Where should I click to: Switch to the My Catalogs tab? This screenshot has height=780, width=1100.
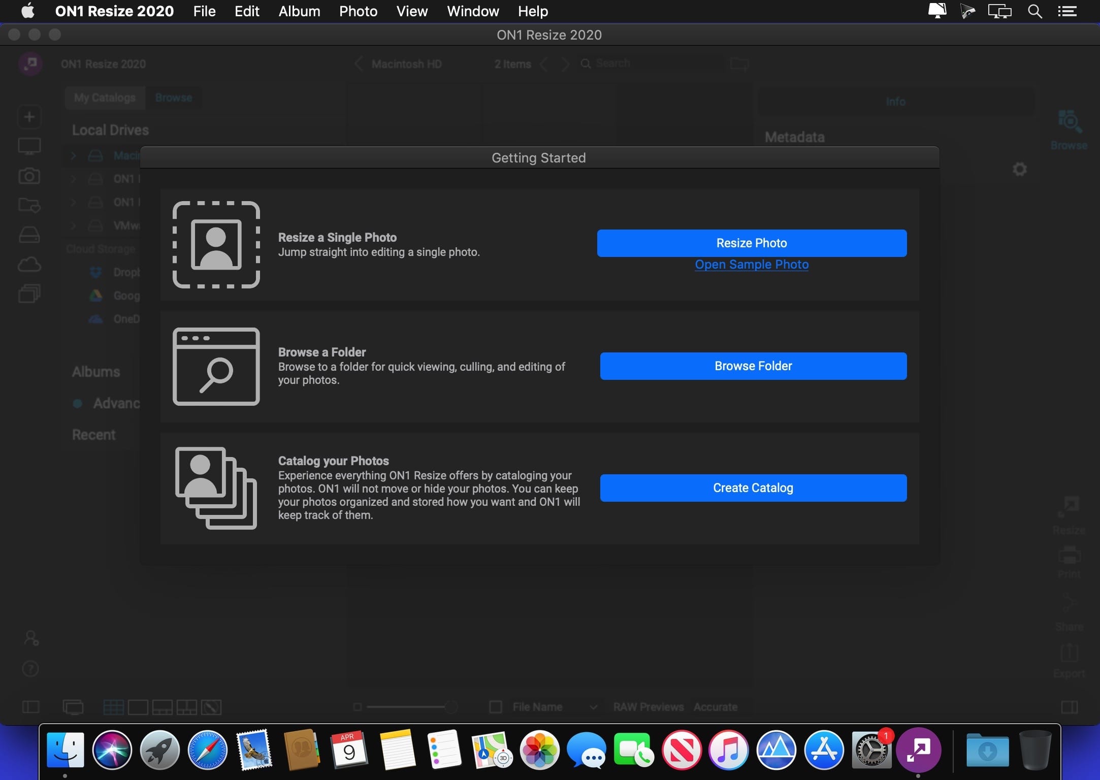tap(105, 97)
